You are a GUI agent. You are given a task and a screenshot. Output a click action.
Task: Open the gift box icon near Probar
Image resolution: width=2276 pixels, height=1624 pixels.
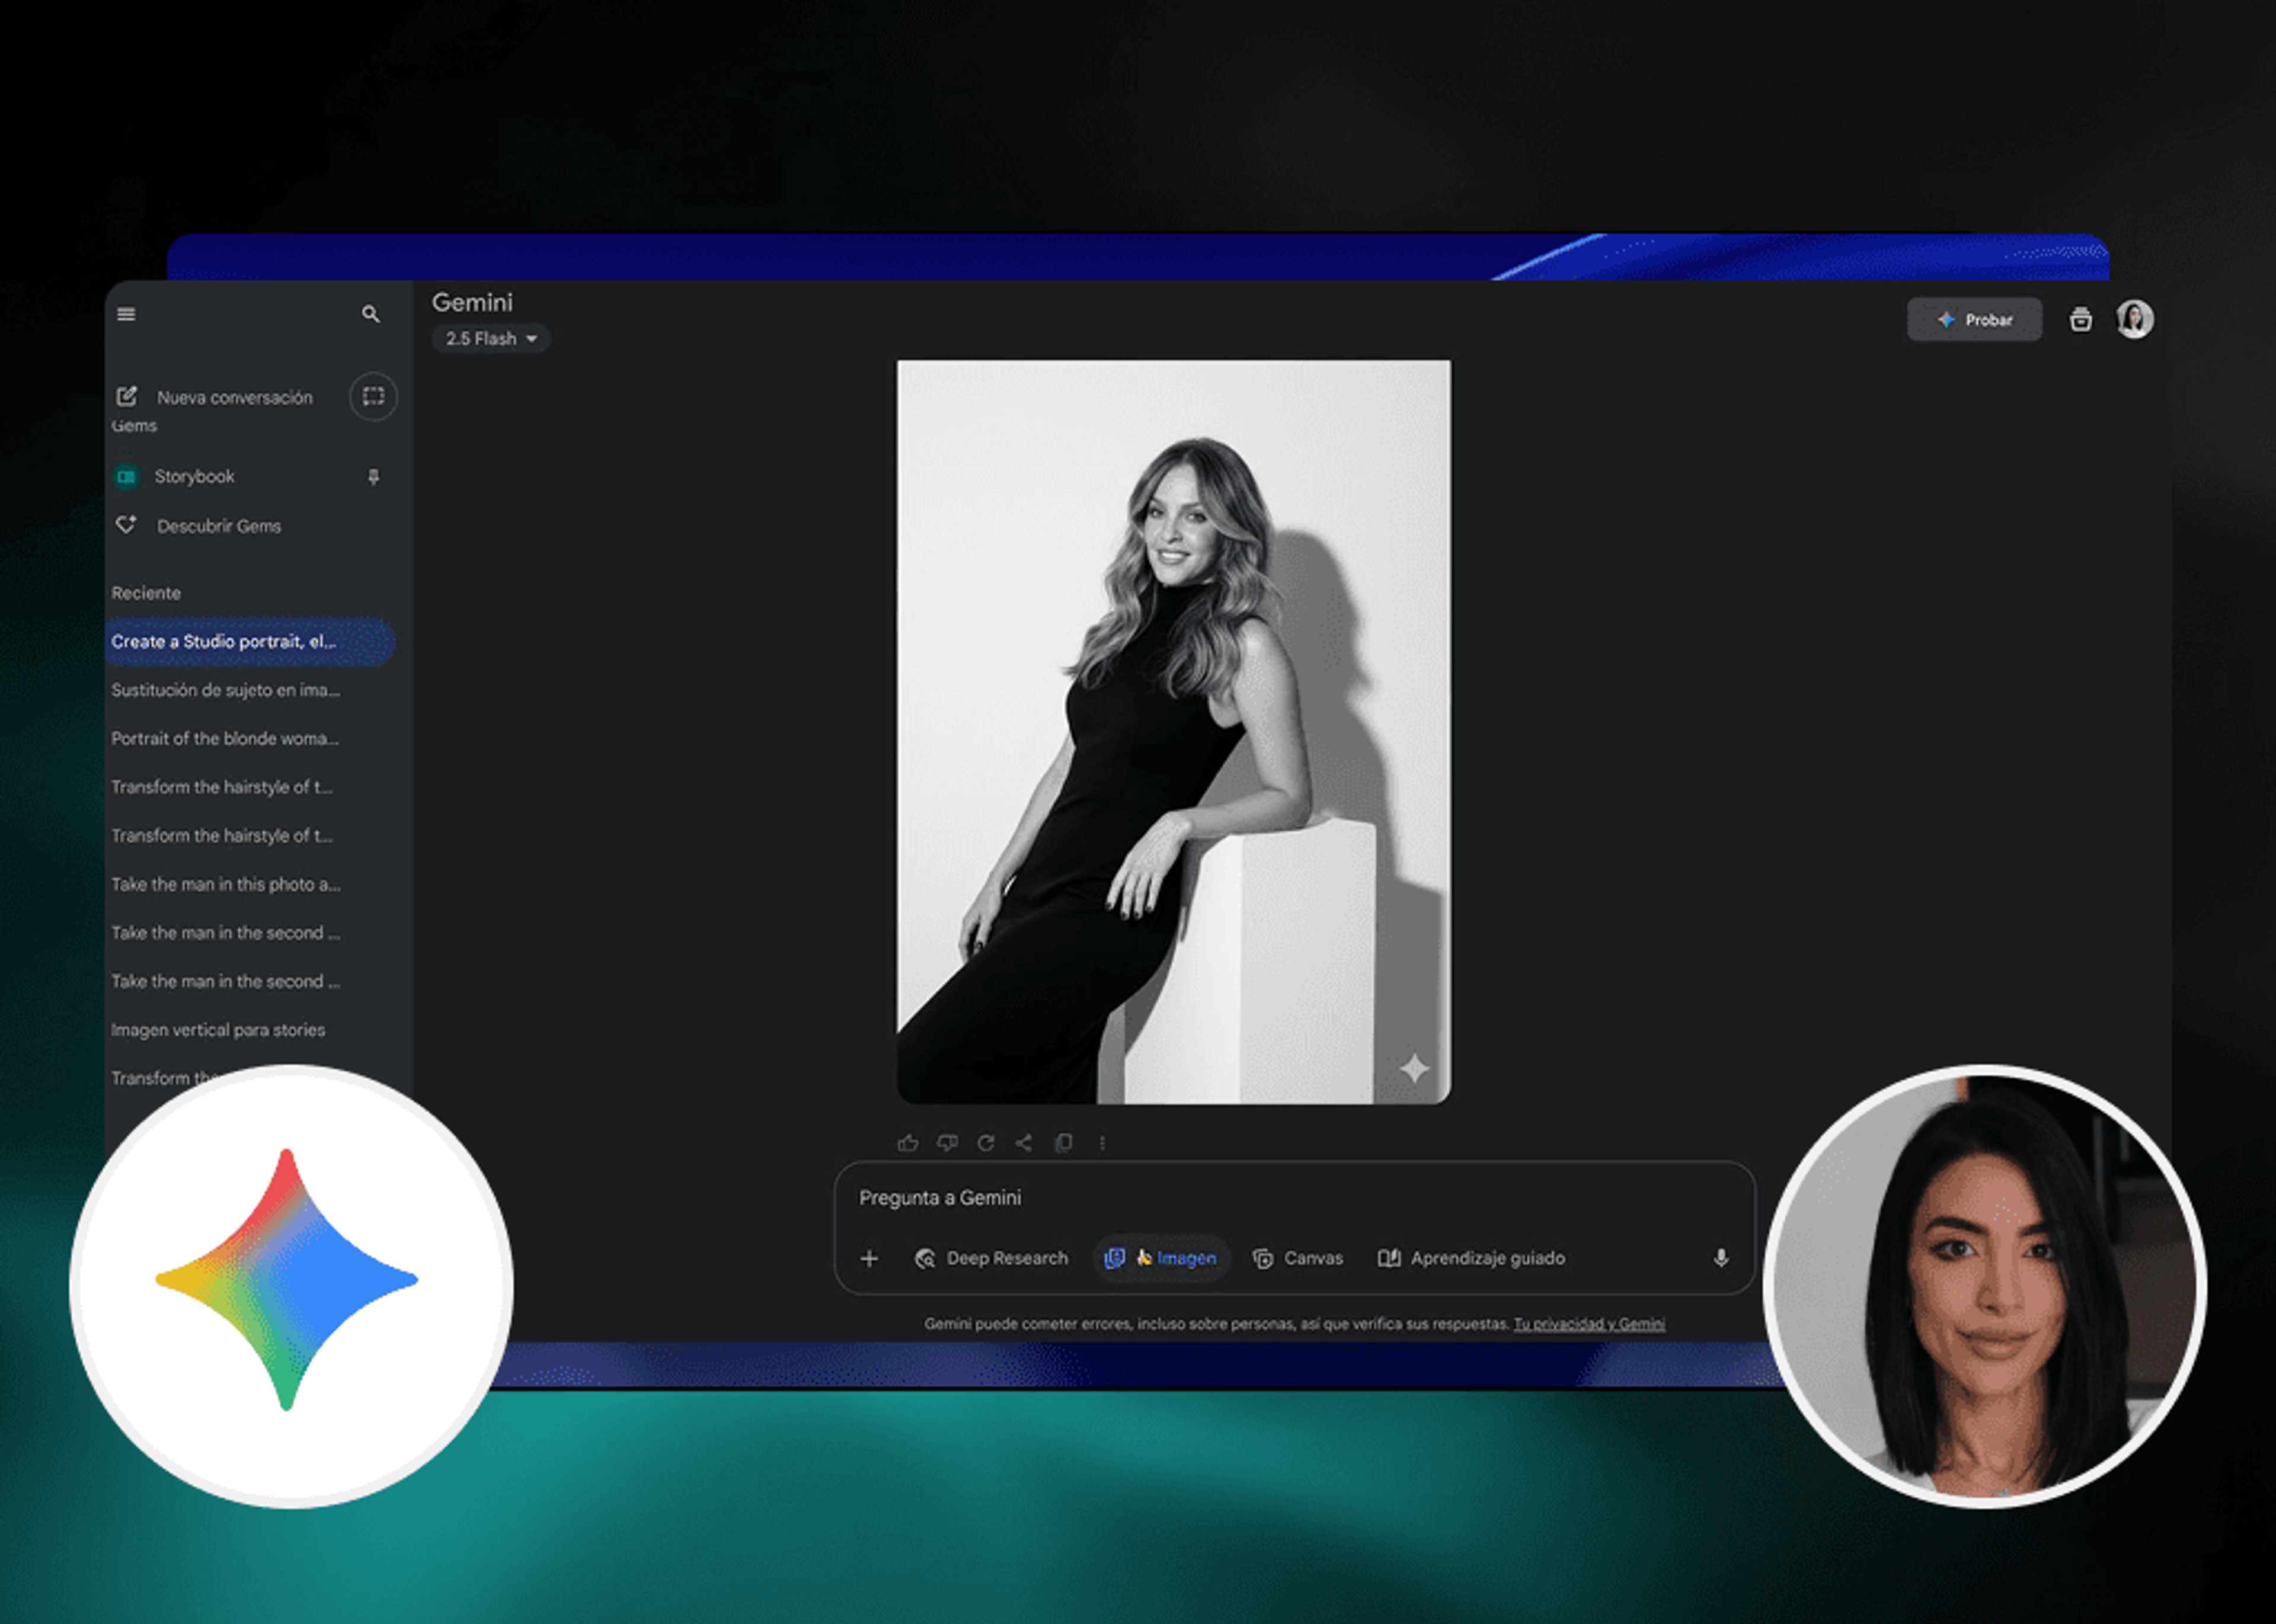(x=2080, y=320)
